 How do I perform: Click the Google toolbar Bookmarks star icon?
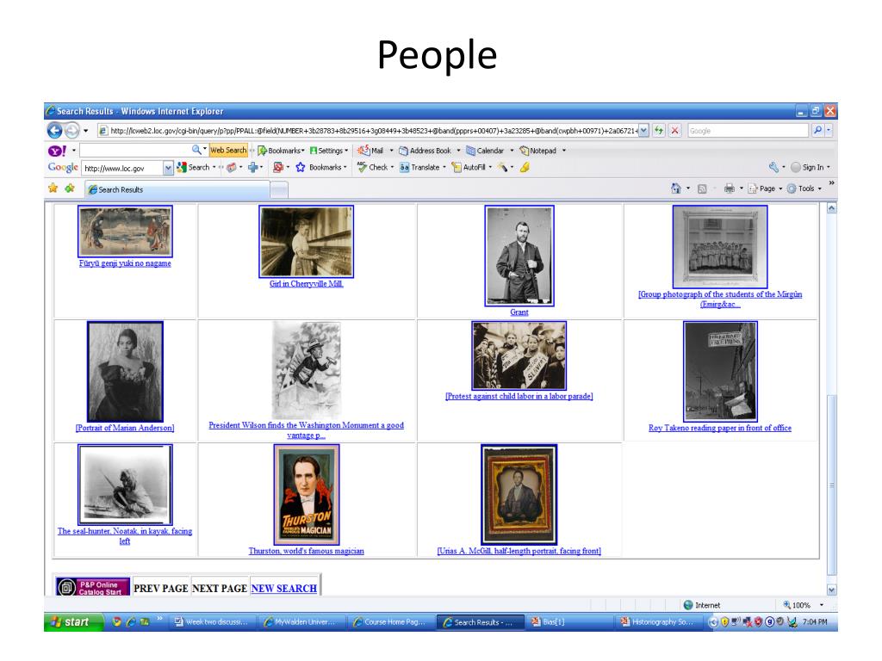point(301,168)
